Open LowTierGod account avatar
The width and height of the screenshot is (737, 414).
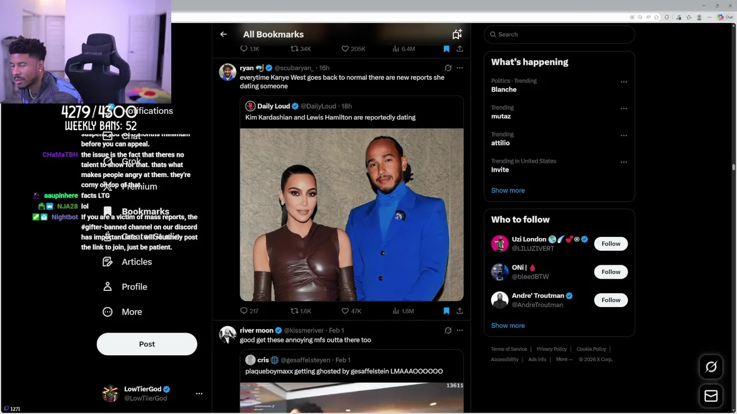(110, 394)
